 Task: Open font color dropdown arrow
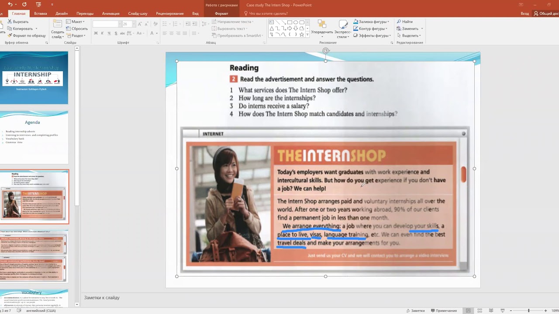(157, 33)
